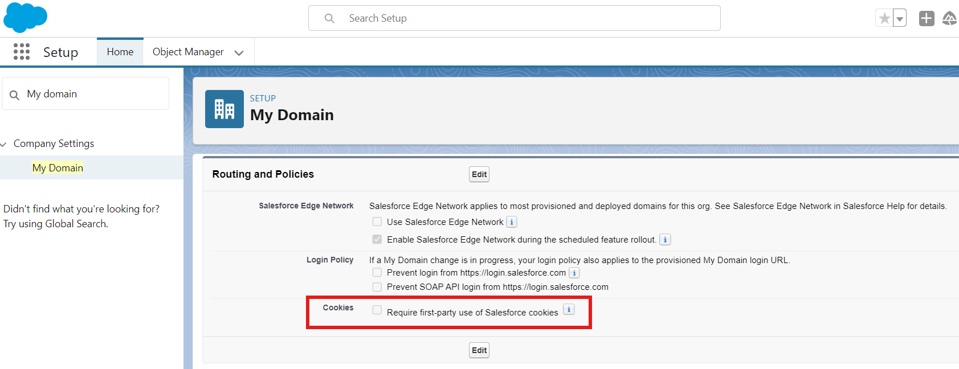The width and height of the screenshot is (959, 369).
Task: Click the Setup app name
Action: pos(60,52)
